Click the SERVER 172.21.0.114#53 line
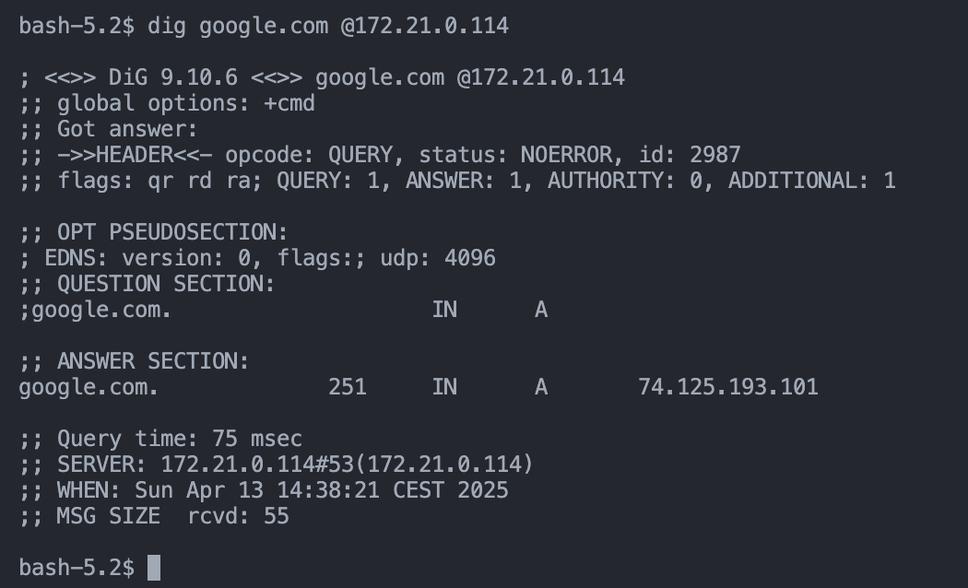Image resolution: width=968 pixels, height=588 pixels. coord(276,465)
